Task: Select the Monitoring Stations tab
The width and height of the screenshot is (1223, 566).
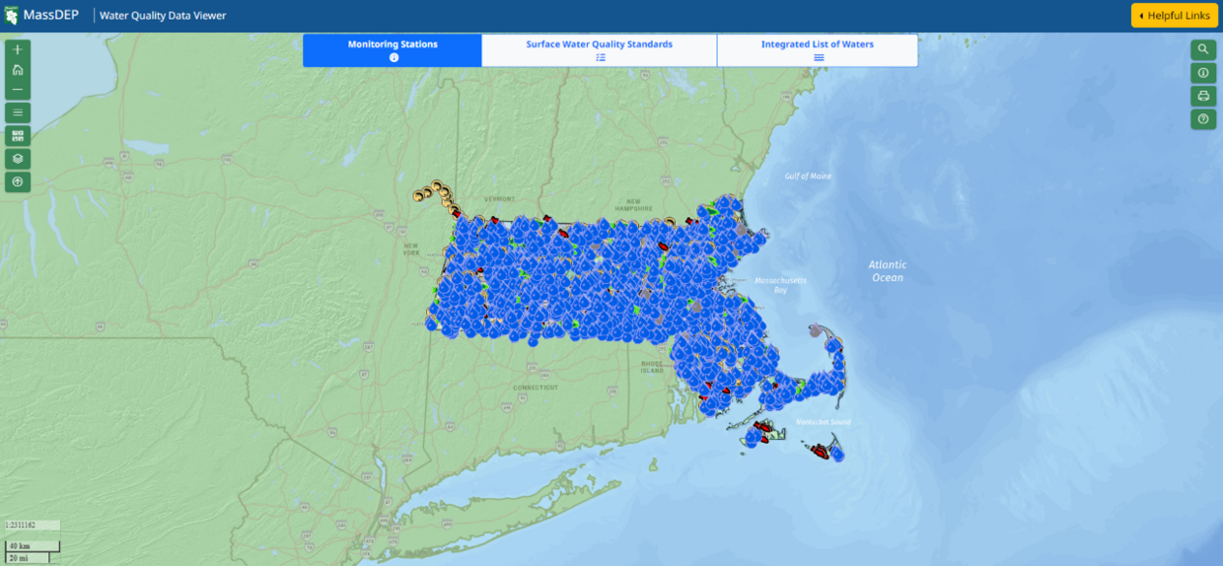Action: [x=393, y=50]
